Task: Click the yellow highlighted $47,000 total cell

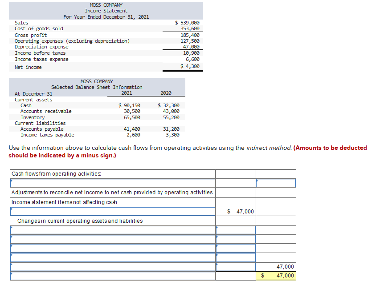Action: [276, 276]
